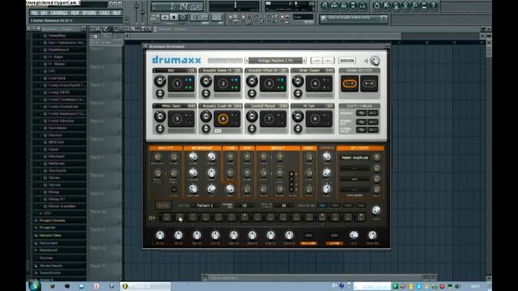Open the step sequencer view toolbar icon
The width and height of the screenshot is (518, 291).
pyautogui.click(x=334, y=6)
